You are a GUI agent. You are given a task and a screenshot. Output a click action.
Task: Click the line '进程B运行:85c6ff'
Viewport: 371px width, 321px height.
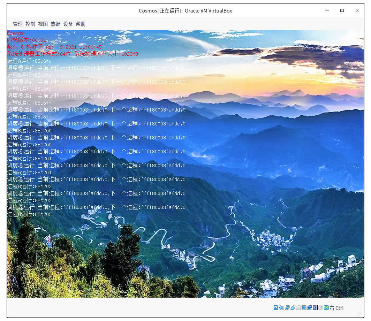point(29,103)
